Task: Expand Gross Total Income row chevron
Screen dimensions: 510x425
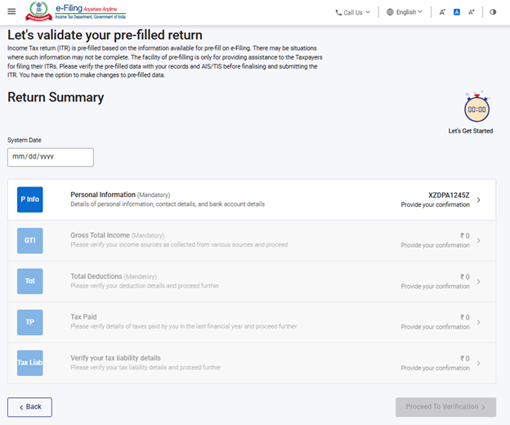Action: (x=478, y=240)
